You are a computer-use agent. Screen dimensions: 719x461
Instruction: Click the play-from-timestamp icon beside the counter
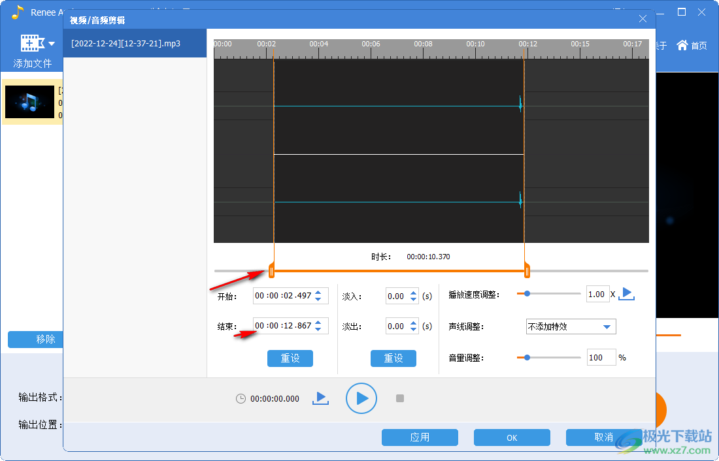click(320, 398)
